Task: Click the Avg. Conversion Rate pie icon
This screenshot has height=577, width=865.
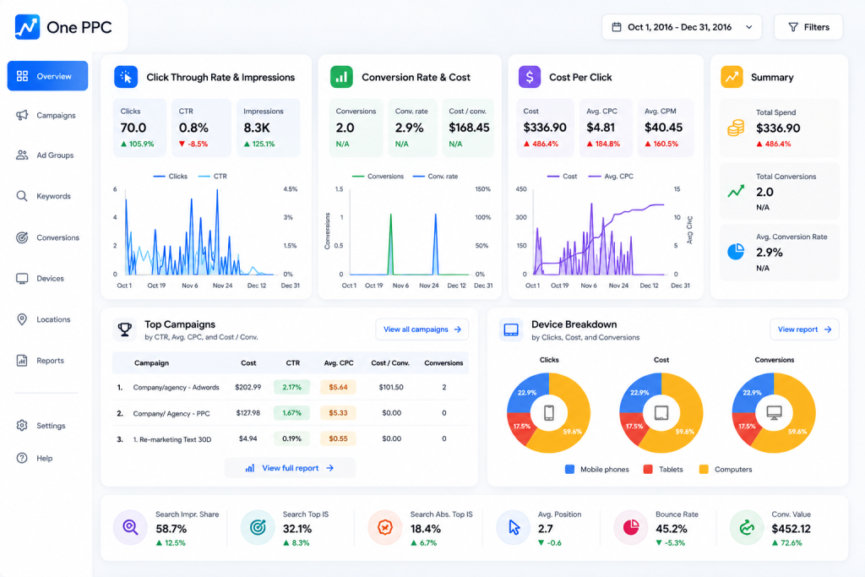Action: point(736,252)
